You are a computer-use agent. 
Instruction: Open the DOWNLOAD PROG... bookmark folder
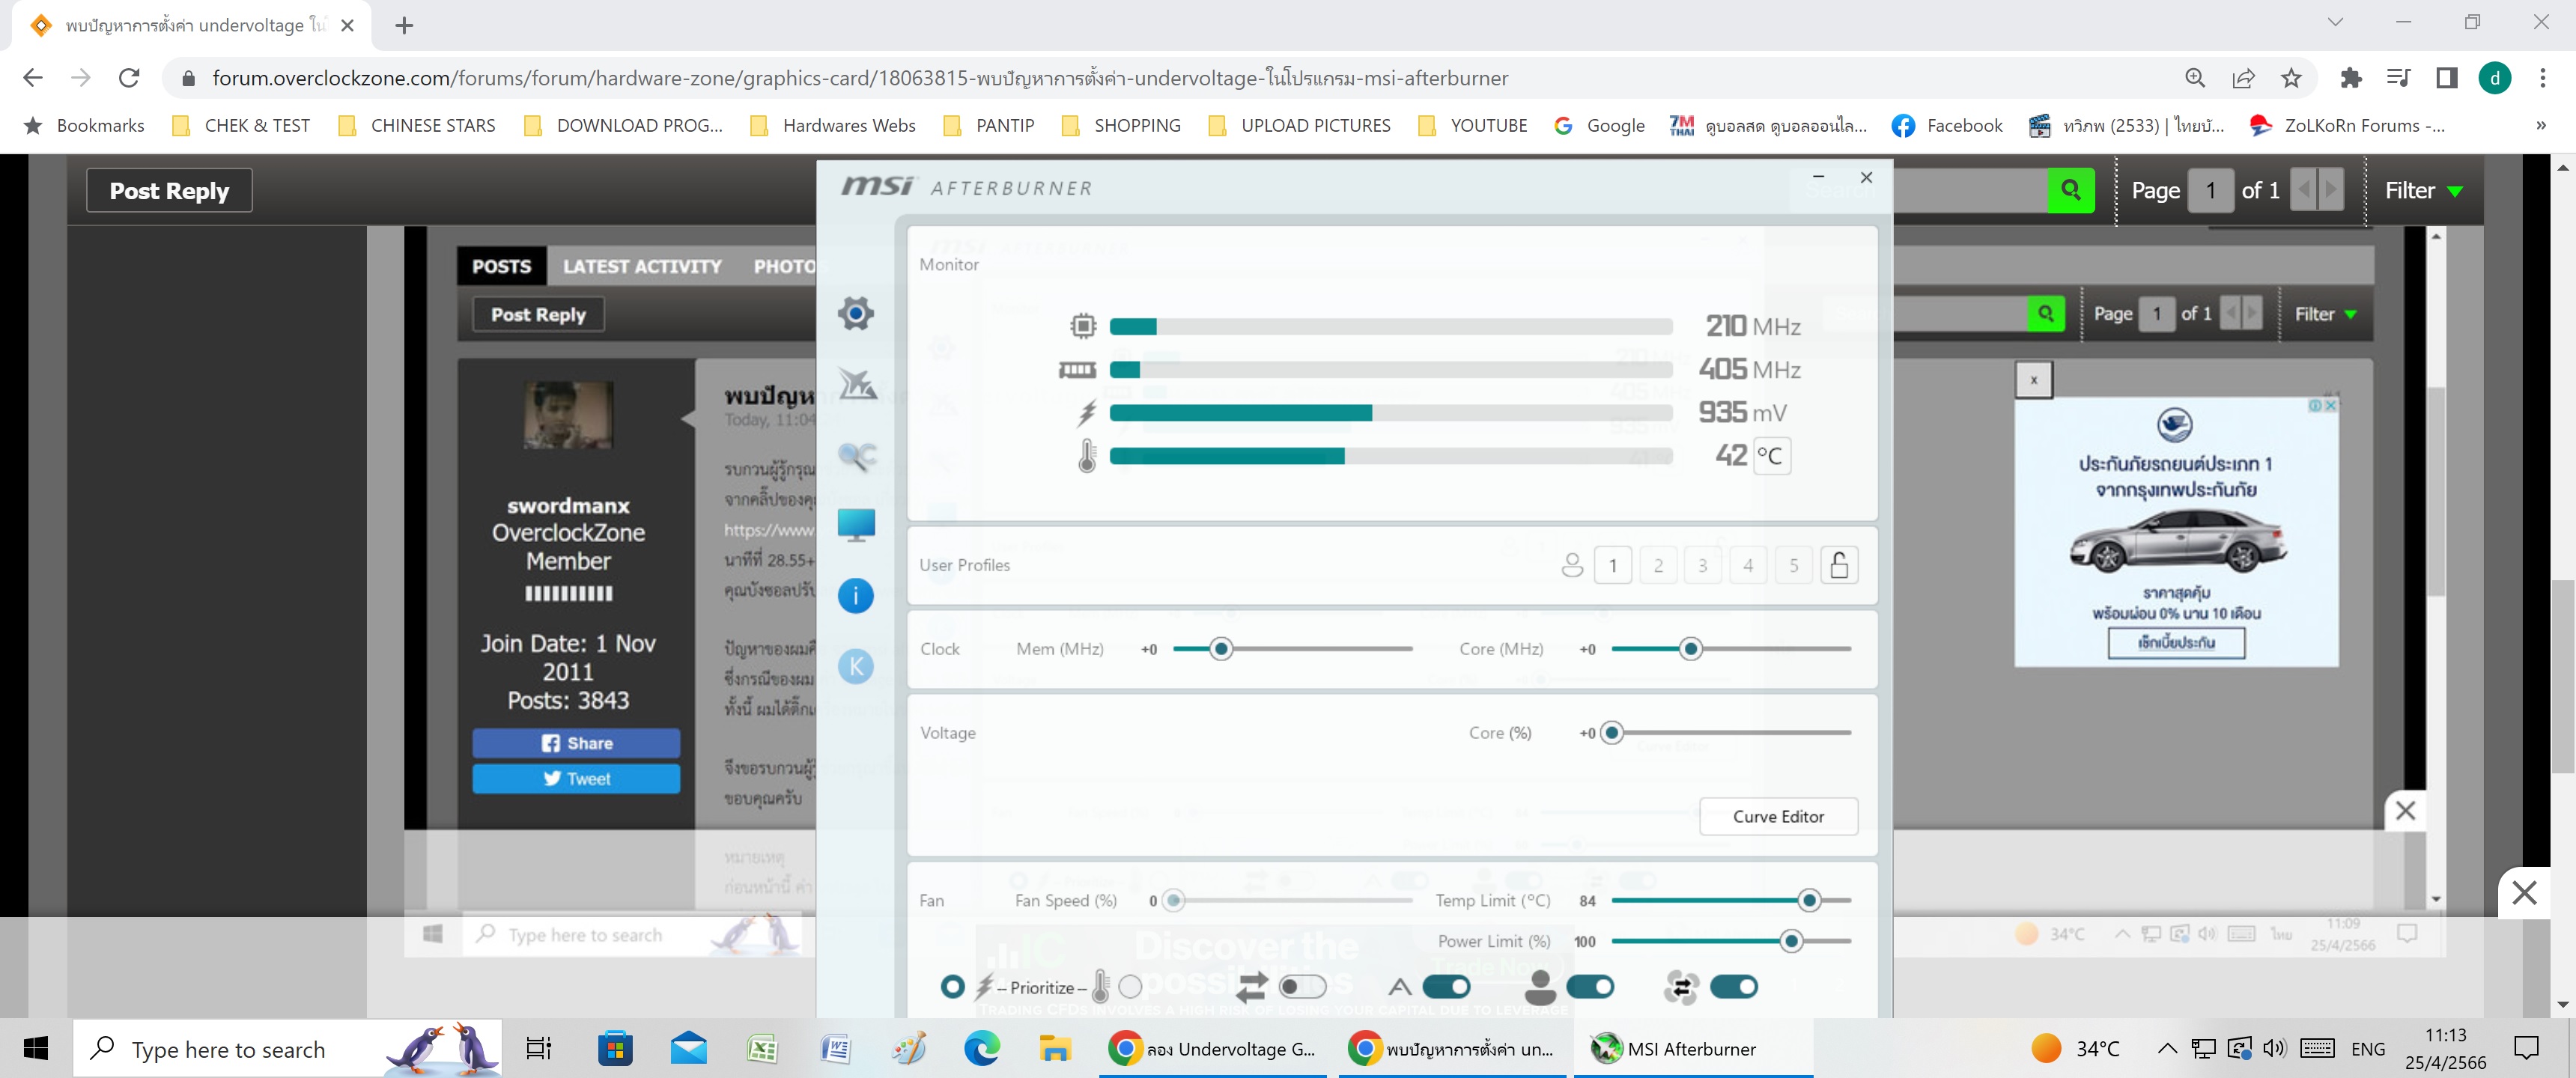coord(623,126)
